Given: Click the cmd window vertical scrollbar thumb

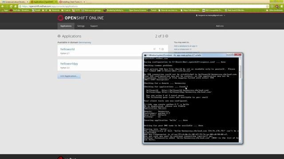Looking at the screenshot, I should tap(240, 72).
